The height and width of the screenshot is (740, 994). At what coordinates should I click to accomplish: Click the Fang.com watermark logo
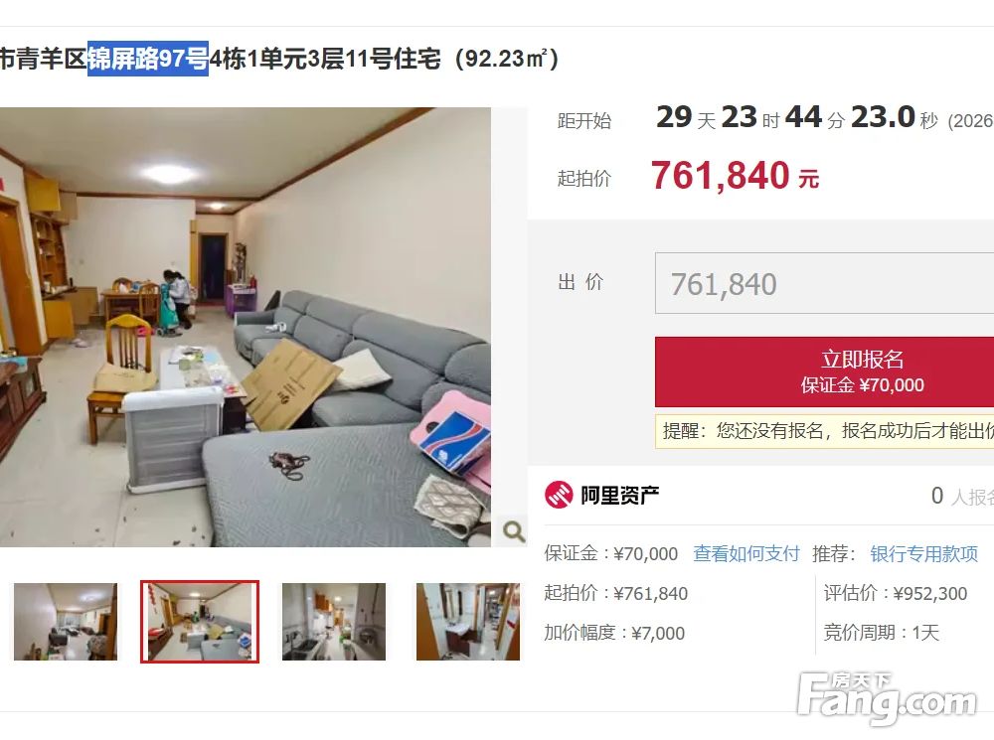(888, 697)
